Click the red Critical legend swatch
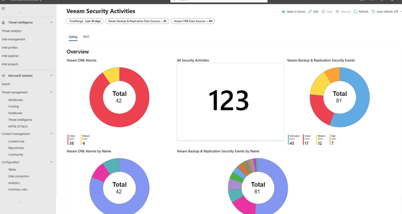 click(68, 139)
